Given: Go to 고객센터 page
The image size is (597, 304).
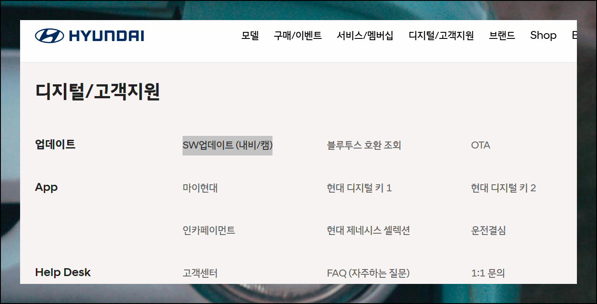Looking at the screenshot, I should (x=200, y=273).
